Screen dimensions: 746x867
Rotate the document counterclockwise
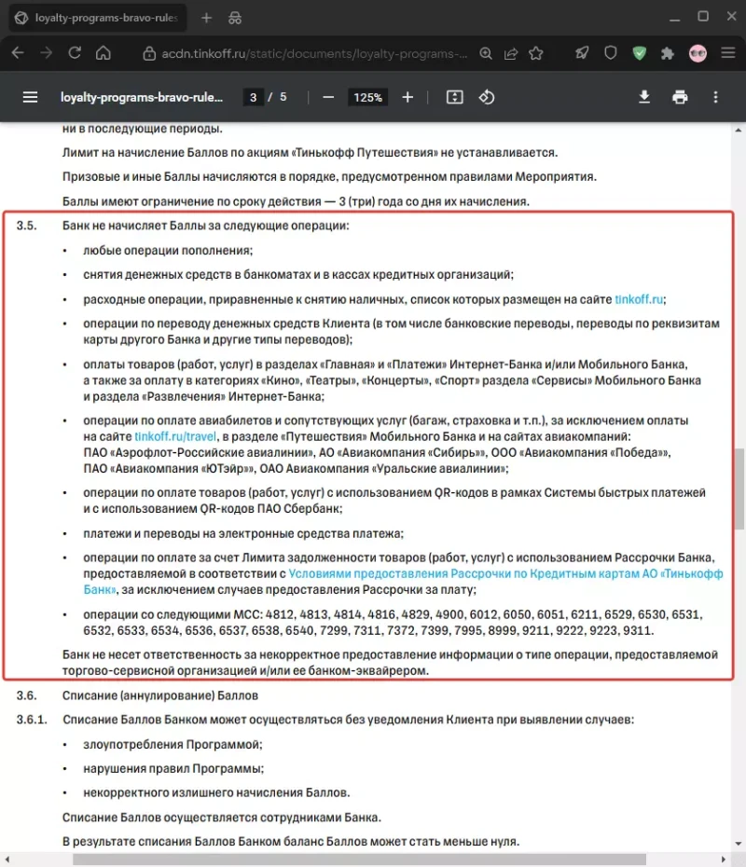pos(487,97)
